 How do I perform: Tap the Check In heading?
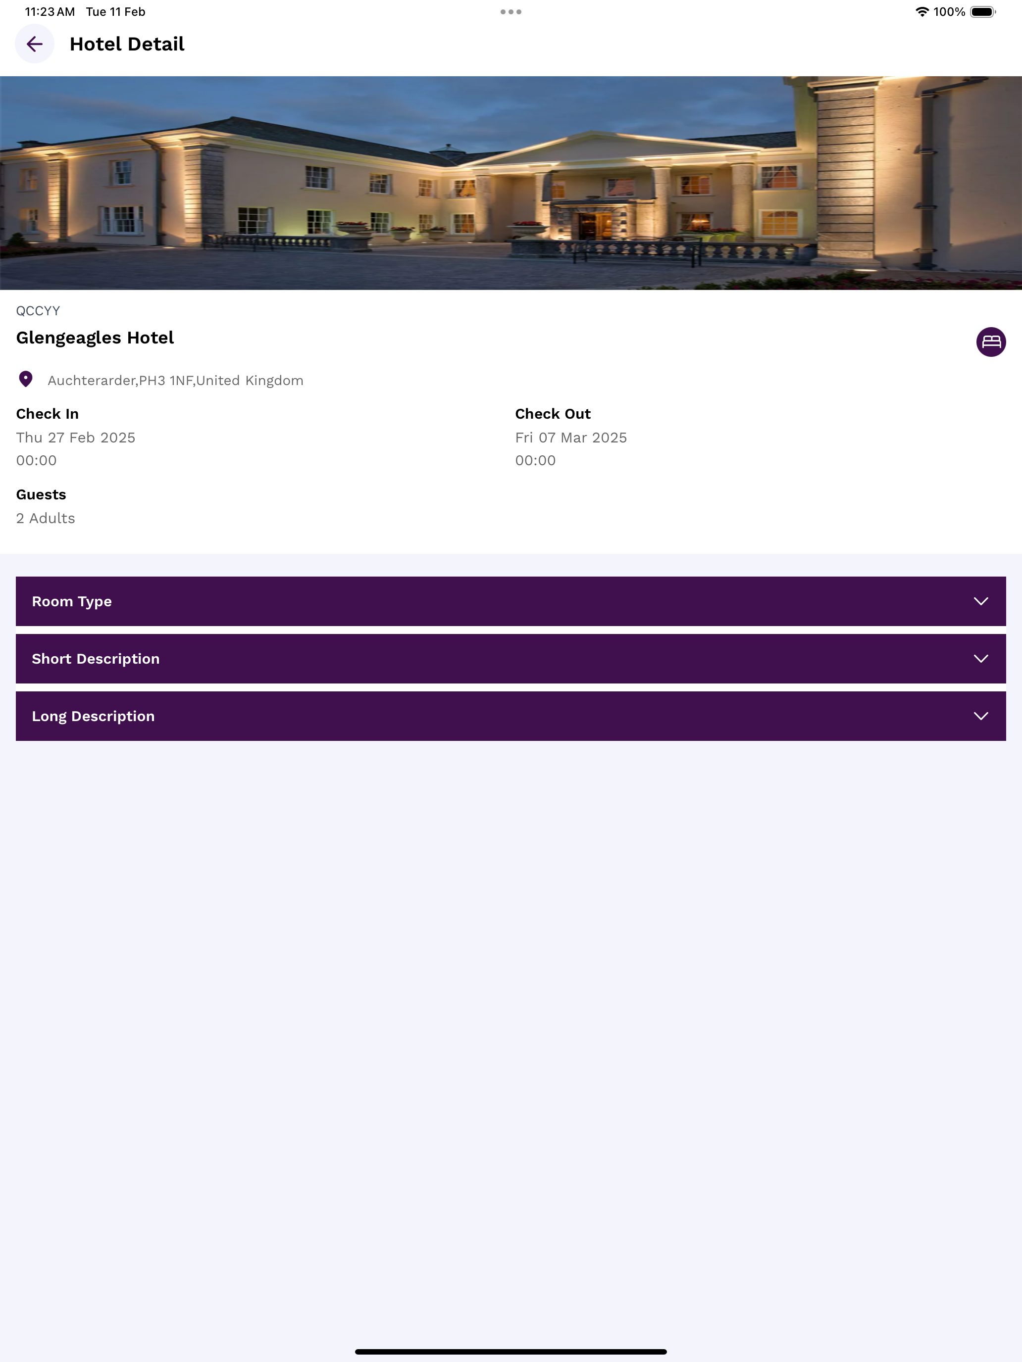[x=48, y=414]
